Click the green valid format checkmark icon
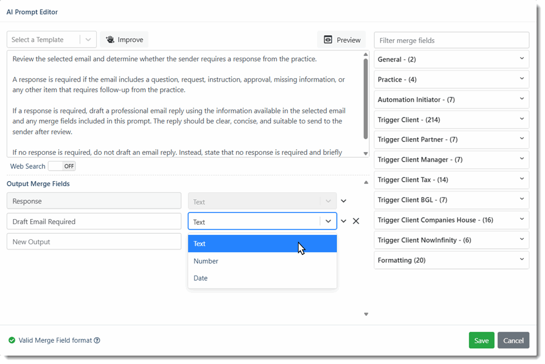 click(x=12, y=341)
